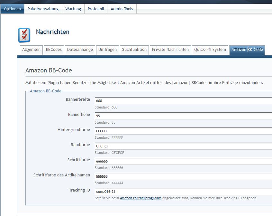Focus the Bannerhöhe input field
This screenshot has height=216, width=272.
coord(183,116)
